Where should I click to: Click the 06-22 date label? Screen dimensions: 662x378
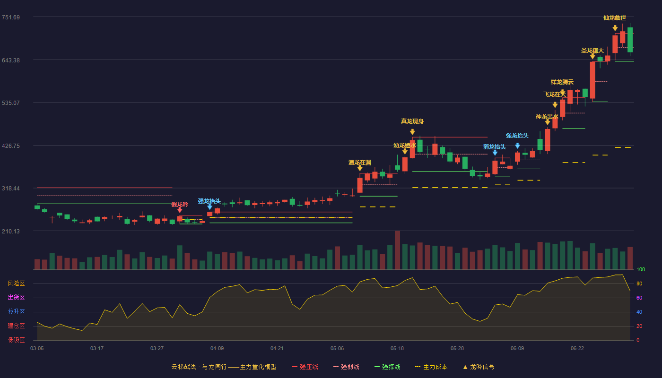tap(577, 348)
